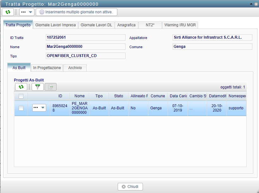Click the ID Tratta field with 107252061
This screenshot has height=193, width=259.
click(85, 37)
